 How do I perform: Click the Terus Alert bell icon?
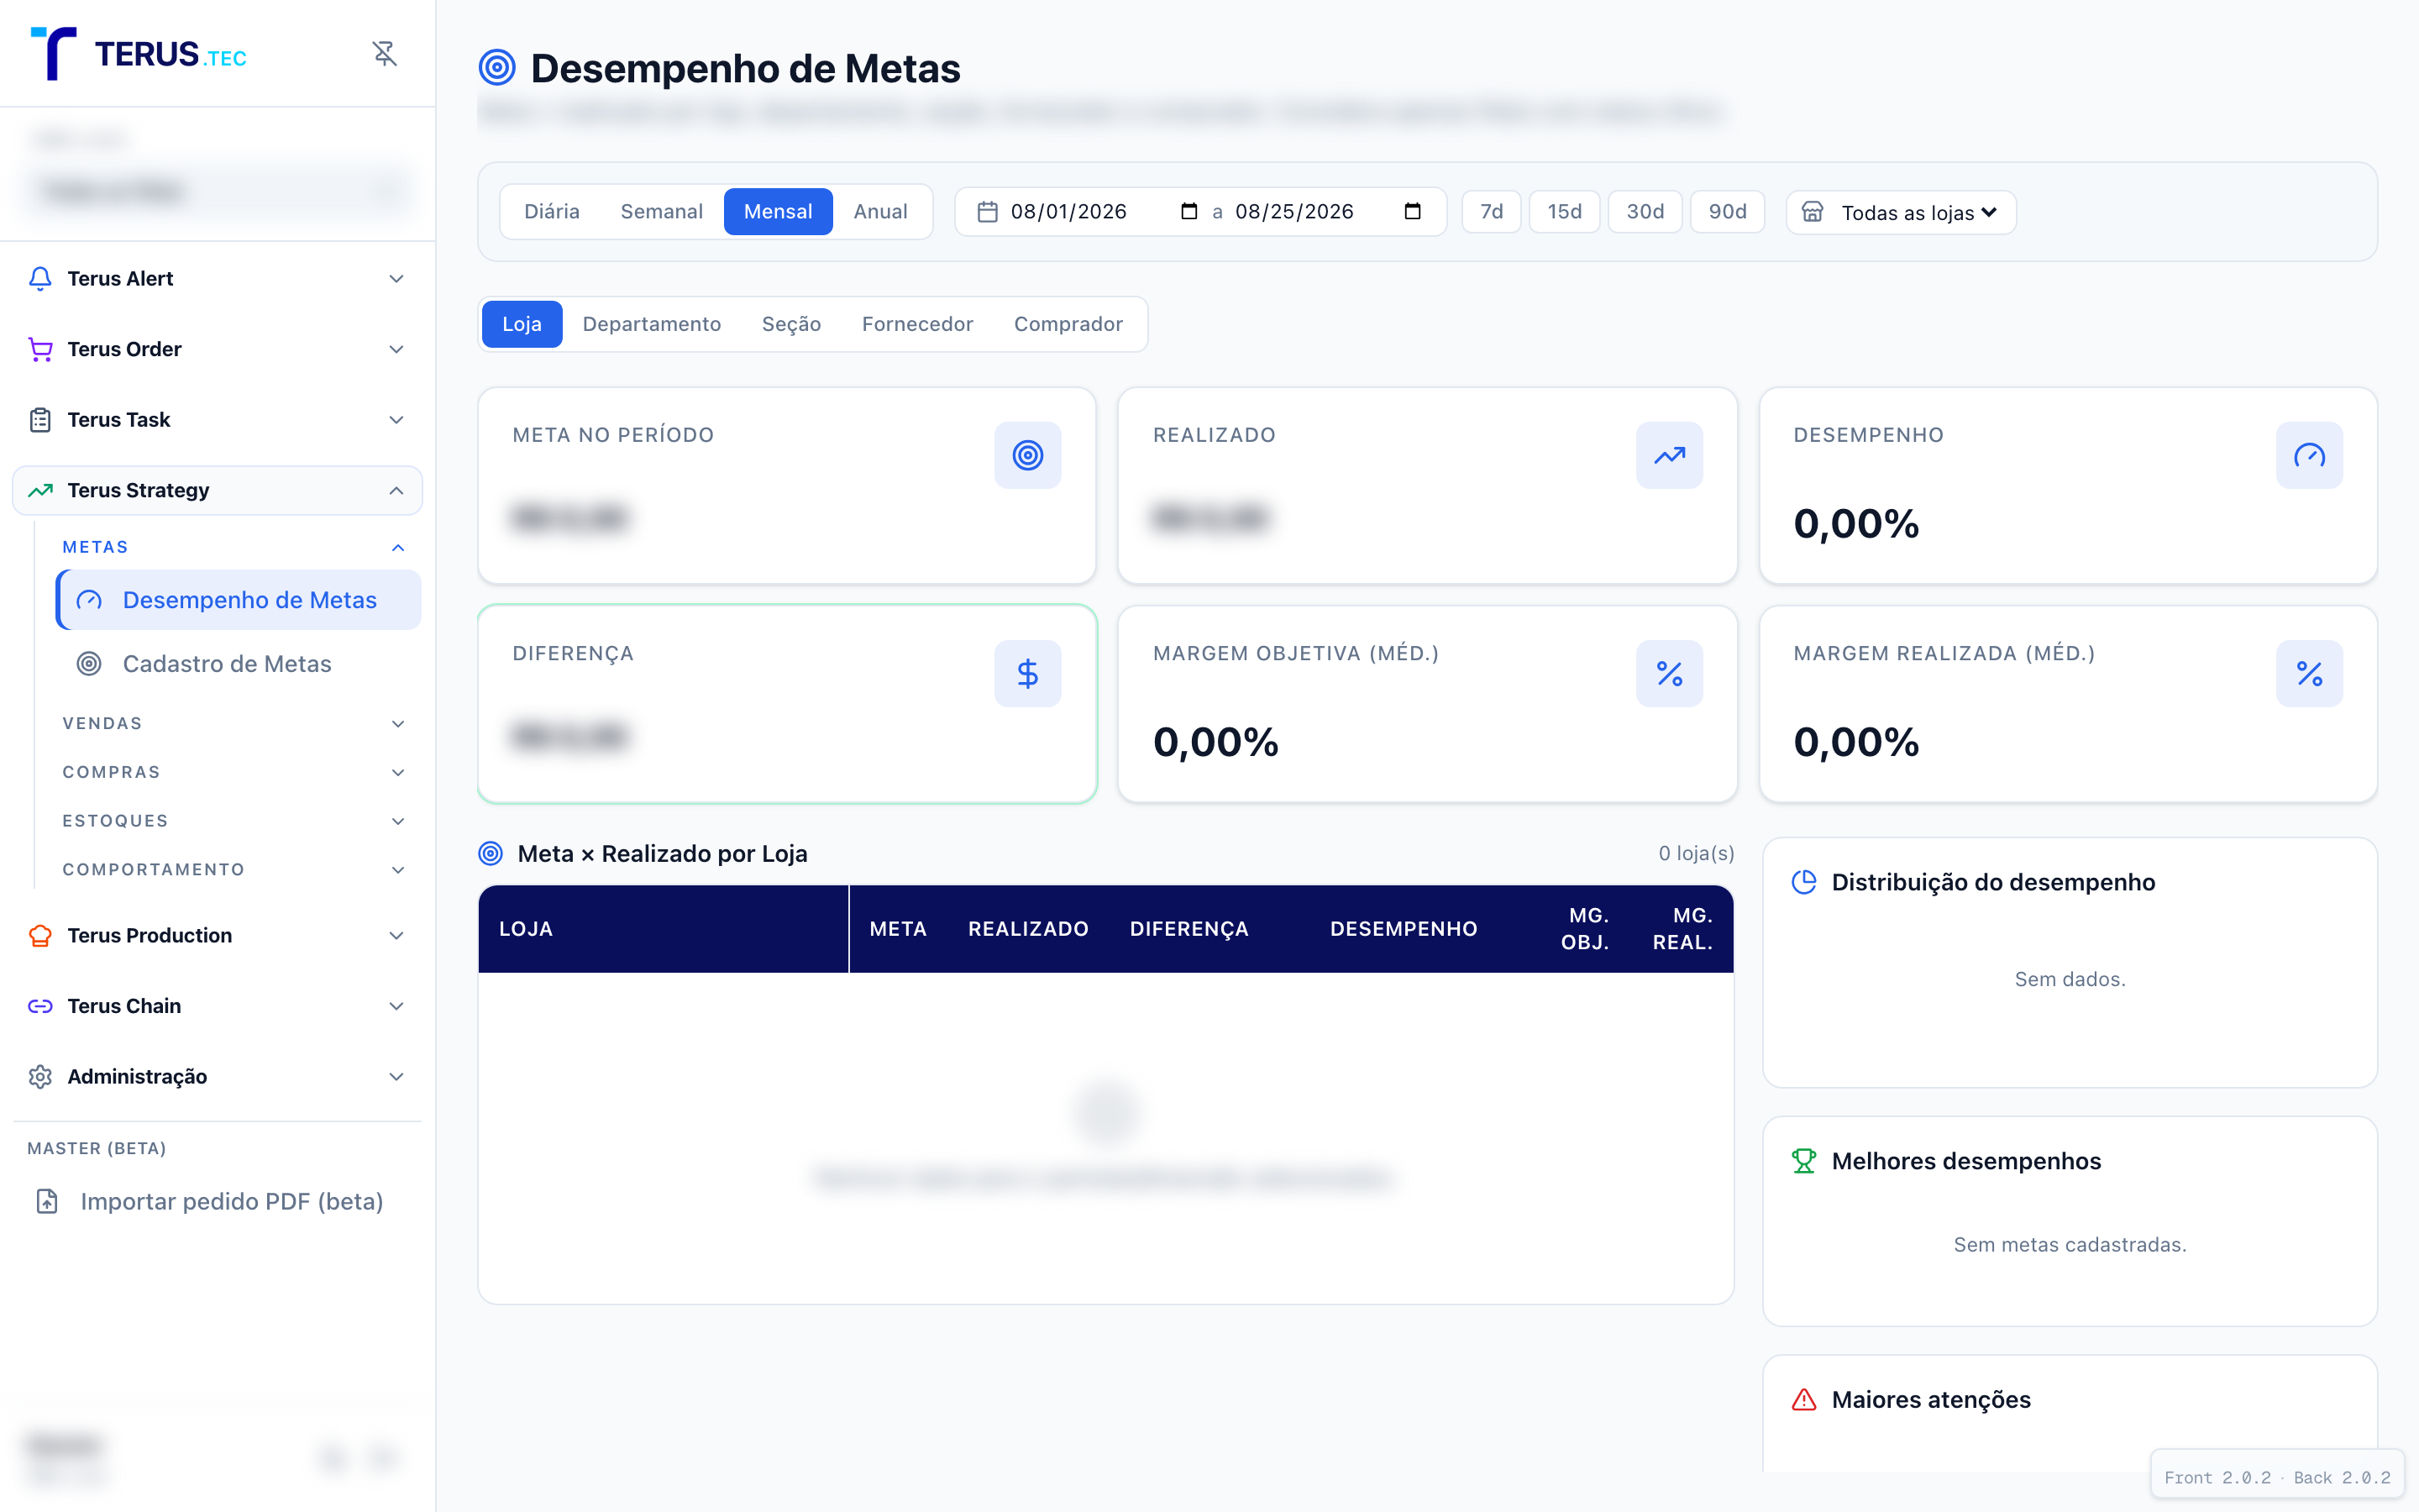[40, 279]
